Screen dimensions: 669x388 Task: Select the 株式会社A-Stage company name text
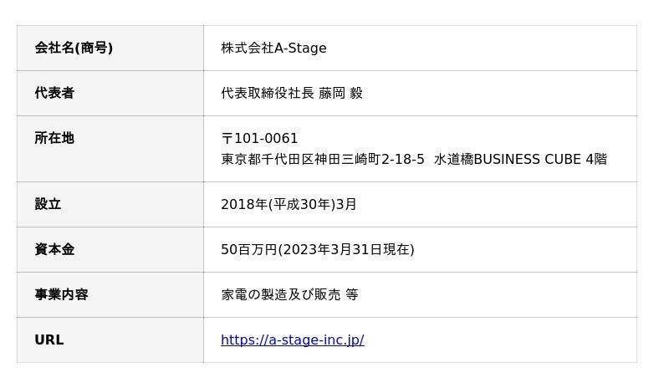[273, 48]
